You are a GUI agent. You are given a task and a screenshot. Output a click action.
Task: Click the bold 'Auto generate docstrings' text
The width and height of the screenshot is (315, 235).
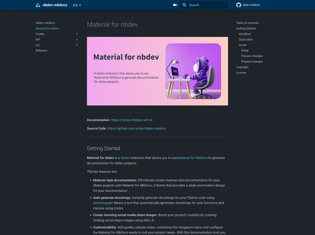coord(112,198)
